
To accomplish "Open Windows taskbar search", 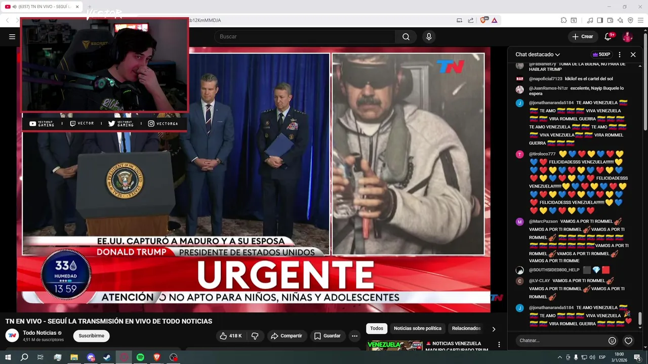I will (24, 357).
